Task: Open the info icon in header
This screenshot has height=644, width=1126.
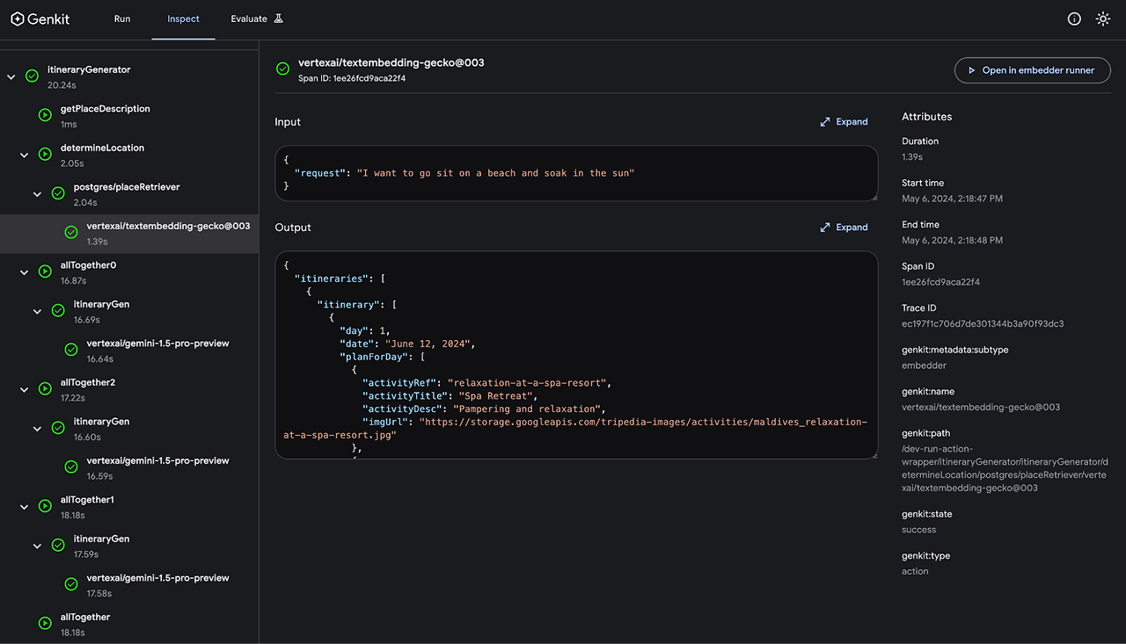Action: click(1074, 18)
